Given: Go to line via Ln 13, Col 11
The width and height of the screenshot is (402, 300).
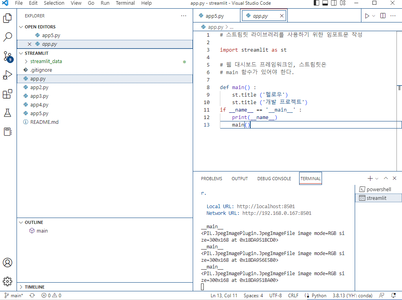Looking at the screenshot, I should pos(224,295).
